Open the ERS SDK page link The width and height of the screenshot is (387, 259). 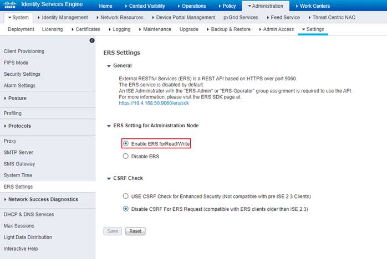[x=154, y=103]
